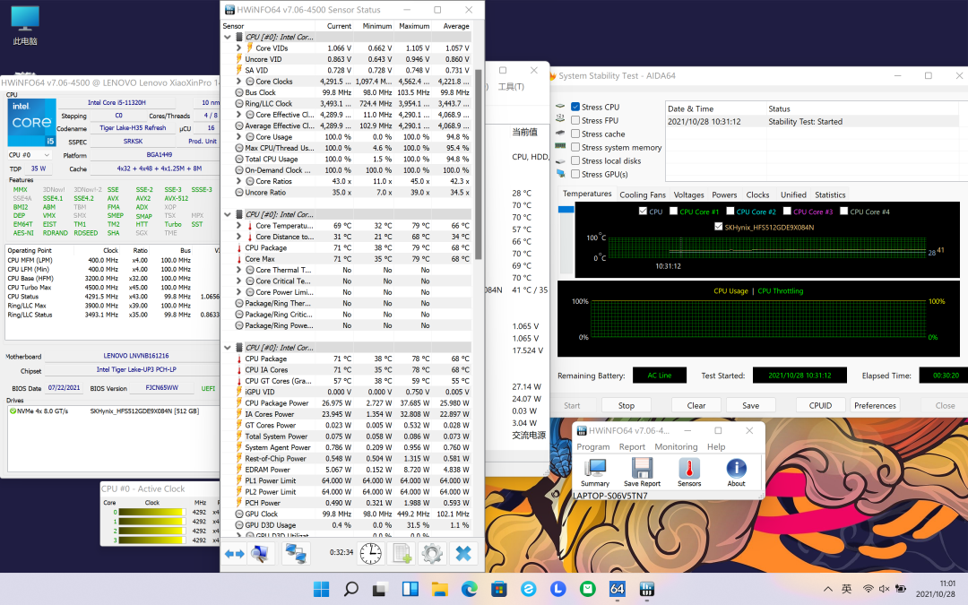Image resolution: width=968 pixels, height=605 pixels.
Task: Expand the Core Thermal Throttling row
Action: click(239, 270)
